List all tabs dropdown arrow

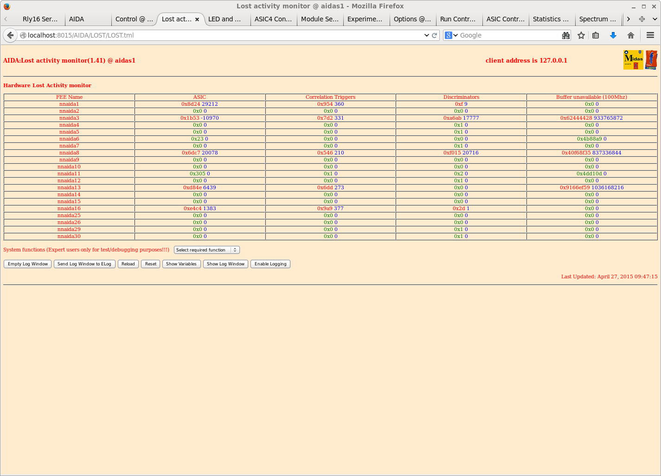click(655, 19)
